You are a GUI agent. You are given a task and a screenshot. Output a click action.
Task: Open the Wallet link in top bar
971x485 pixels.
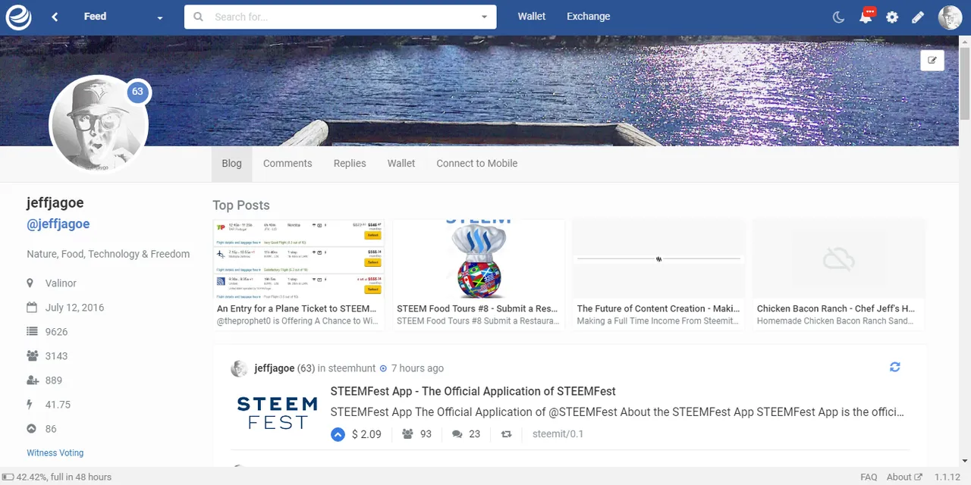point(531,16)
